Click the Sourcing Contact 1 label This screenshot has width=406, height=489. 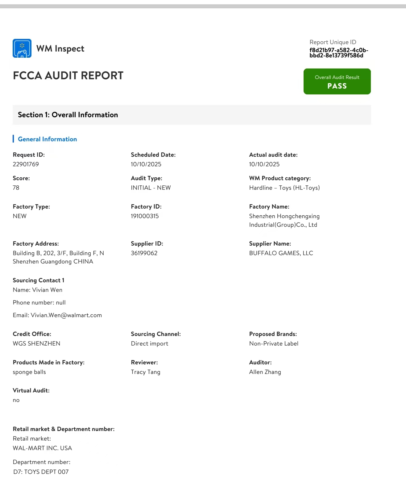click(39, 280)
